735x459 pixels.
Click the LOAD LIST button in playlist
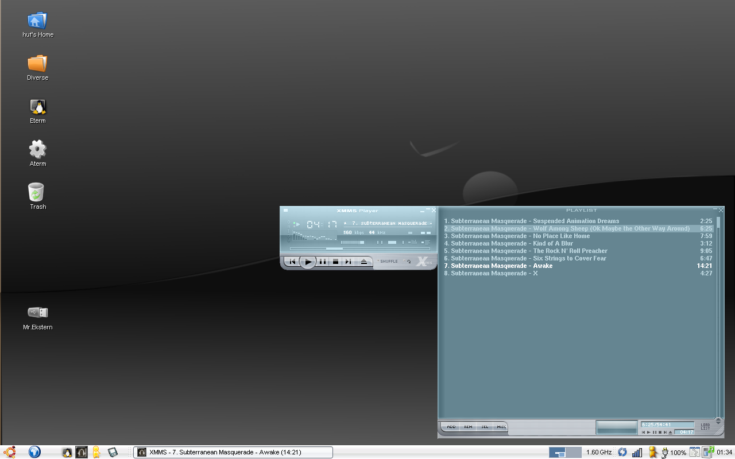(705, 427)
